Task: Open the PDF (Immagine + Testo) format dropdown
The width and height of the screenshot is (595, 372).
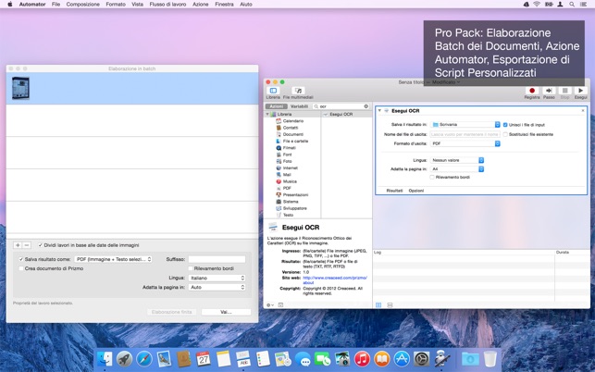Action: (113, 259)
